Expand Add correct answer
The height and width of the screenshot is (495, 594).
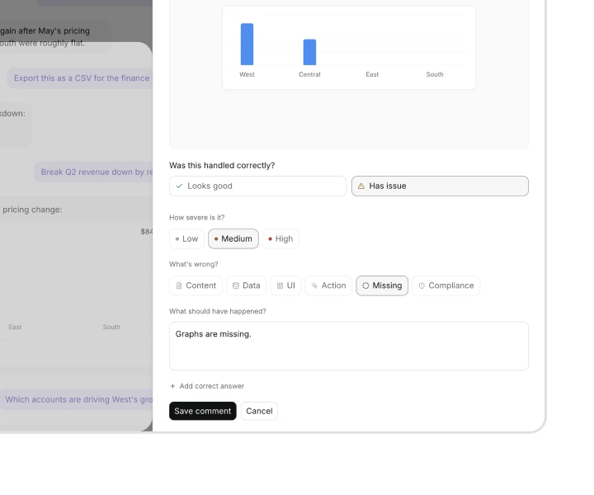tap(207, 386)
